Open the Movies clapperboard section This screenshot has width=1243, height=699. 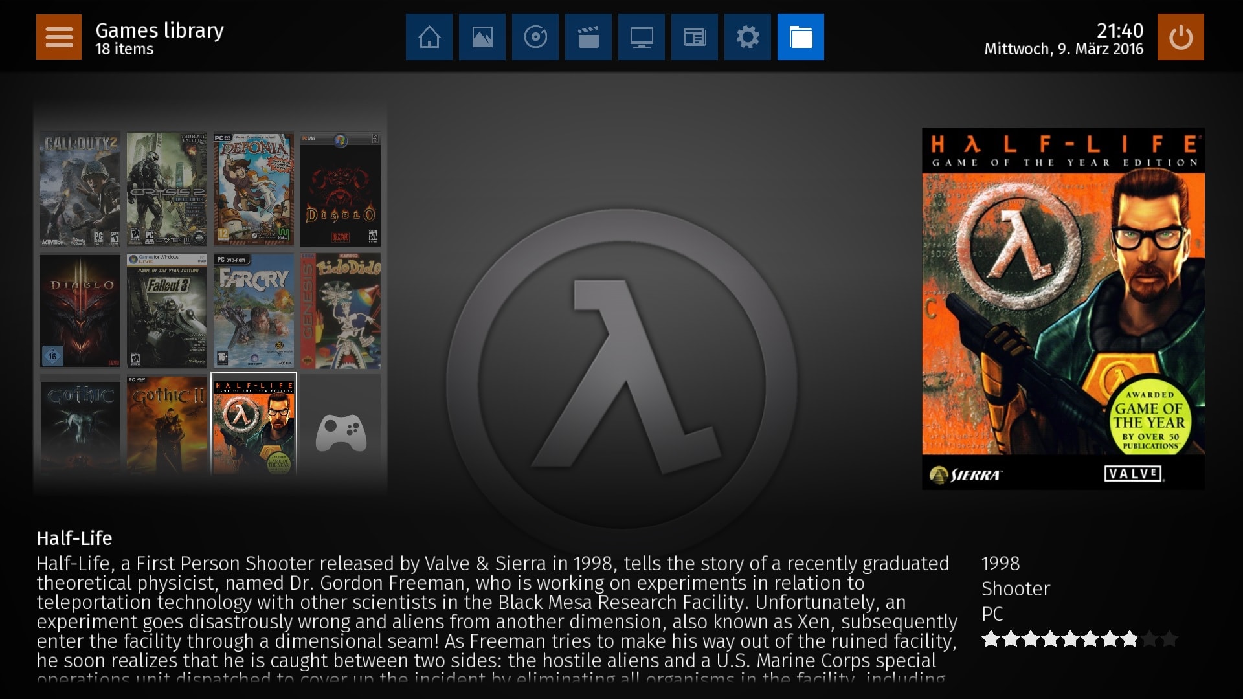(x=588, y=37)
